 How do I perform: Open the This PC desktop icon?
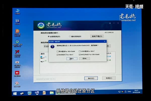pos(17,12)
